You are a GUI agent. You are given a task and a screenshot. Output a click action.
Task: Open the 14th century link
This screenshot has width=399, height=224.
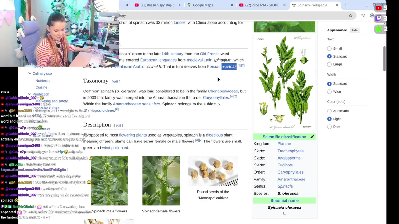[x=172, y=54]
